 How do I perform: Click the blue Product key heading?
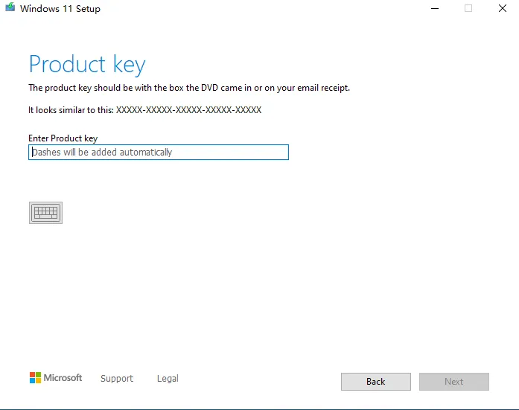pyautogui.click(x=87, y=64)
